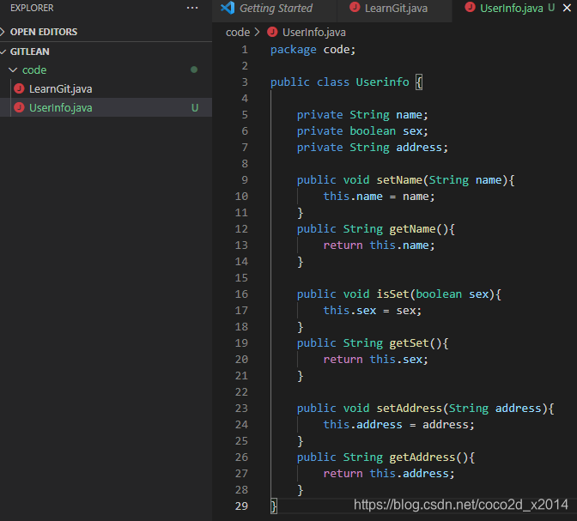The height and width of the screenshot is (521, 577).
Task: Click the isSet method signature
Action: [x=399, y=294]
